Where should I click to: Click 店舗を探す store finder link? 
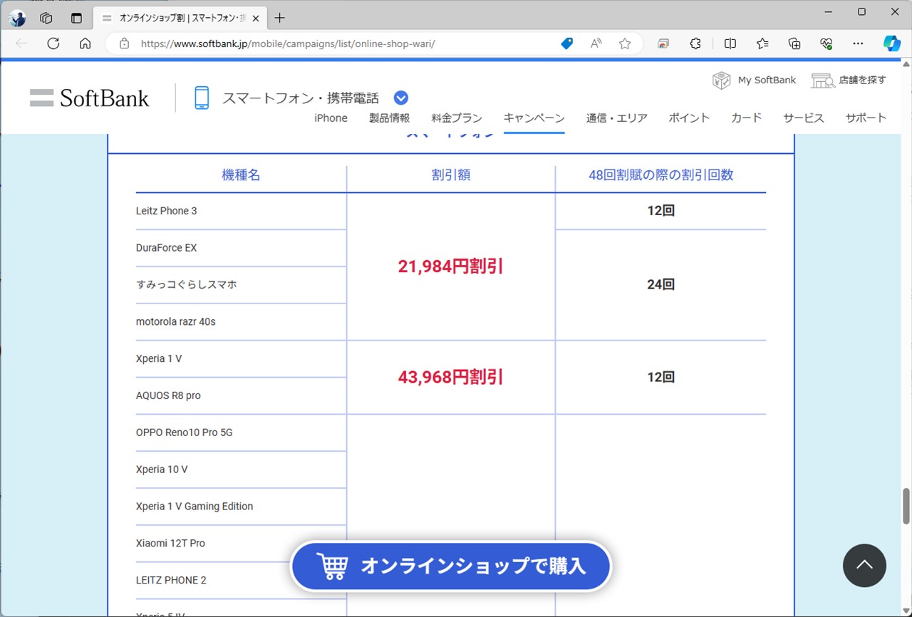849,80
